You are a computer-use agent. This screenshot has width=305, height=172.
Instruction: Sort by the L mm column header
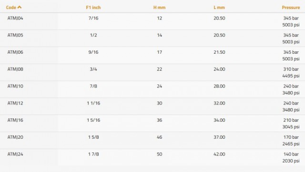(219, 8)
